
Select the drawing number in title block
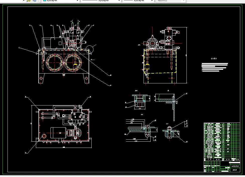tap(235, 170)
